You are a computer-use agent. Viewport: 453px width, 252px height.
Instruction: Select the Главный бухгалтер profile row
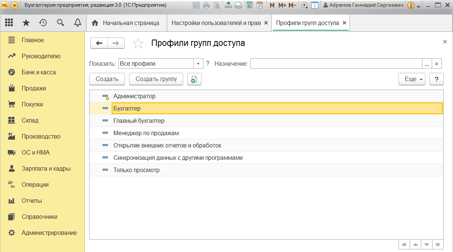139,121
